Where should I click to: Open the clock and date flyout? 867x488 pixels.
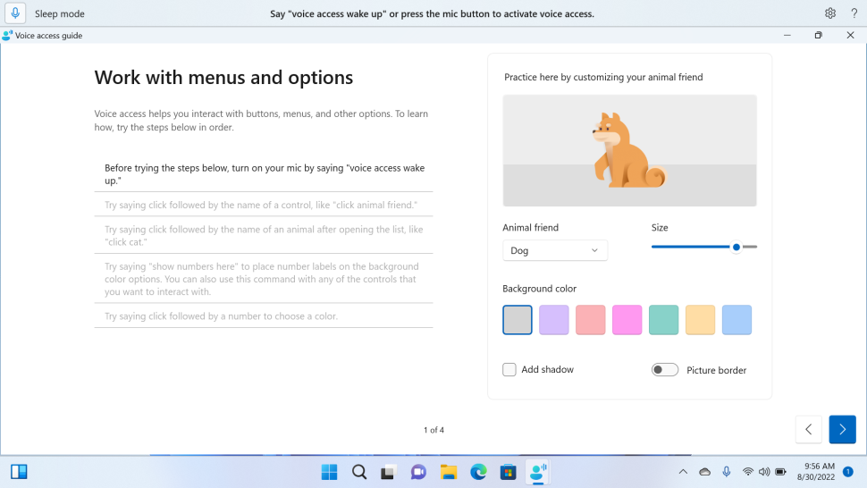pyautogui.click(x=815, y=471)
